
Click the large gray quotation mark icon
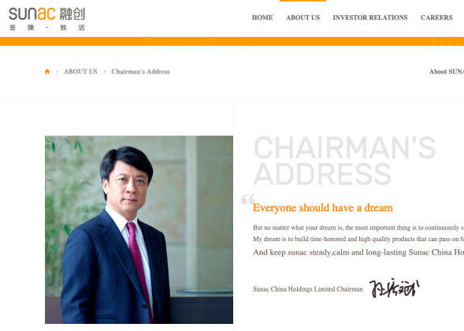(x=247, y=199)
